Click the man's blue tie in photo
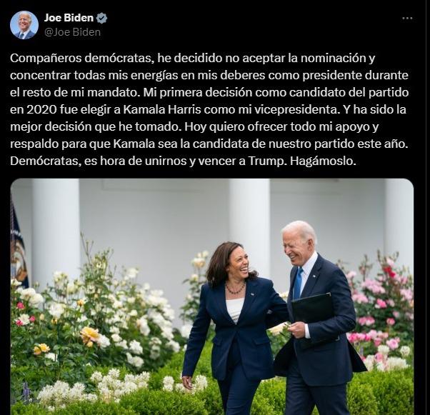The width and height of the screenshot is (430, 415). point(298,284)
